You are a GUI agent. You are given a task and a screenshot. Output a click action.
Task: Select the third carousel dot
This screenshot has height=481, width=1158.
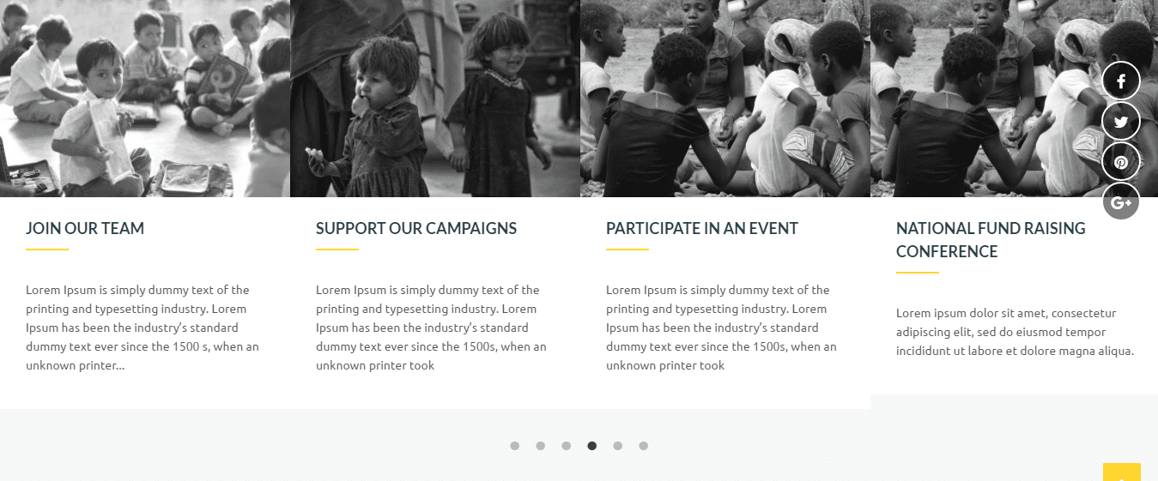(567, 446)
